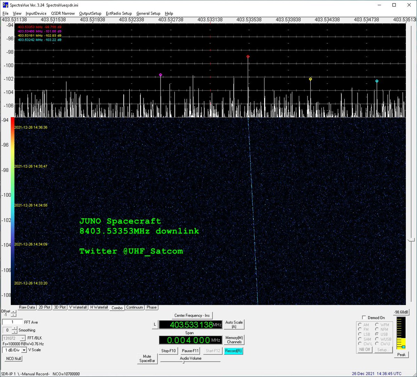
Task: Click the Stop-F10 button
Action: point(169,351)
